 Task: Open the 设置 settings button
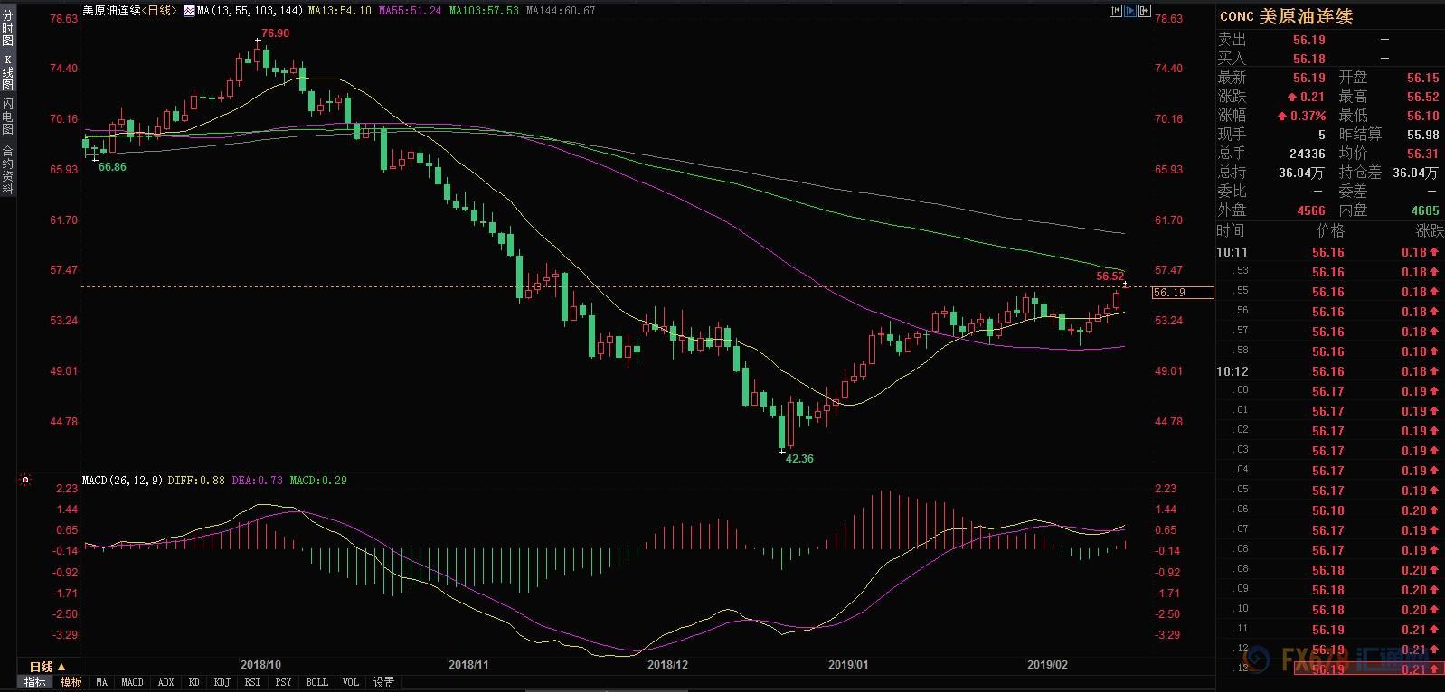coord(384,682)
